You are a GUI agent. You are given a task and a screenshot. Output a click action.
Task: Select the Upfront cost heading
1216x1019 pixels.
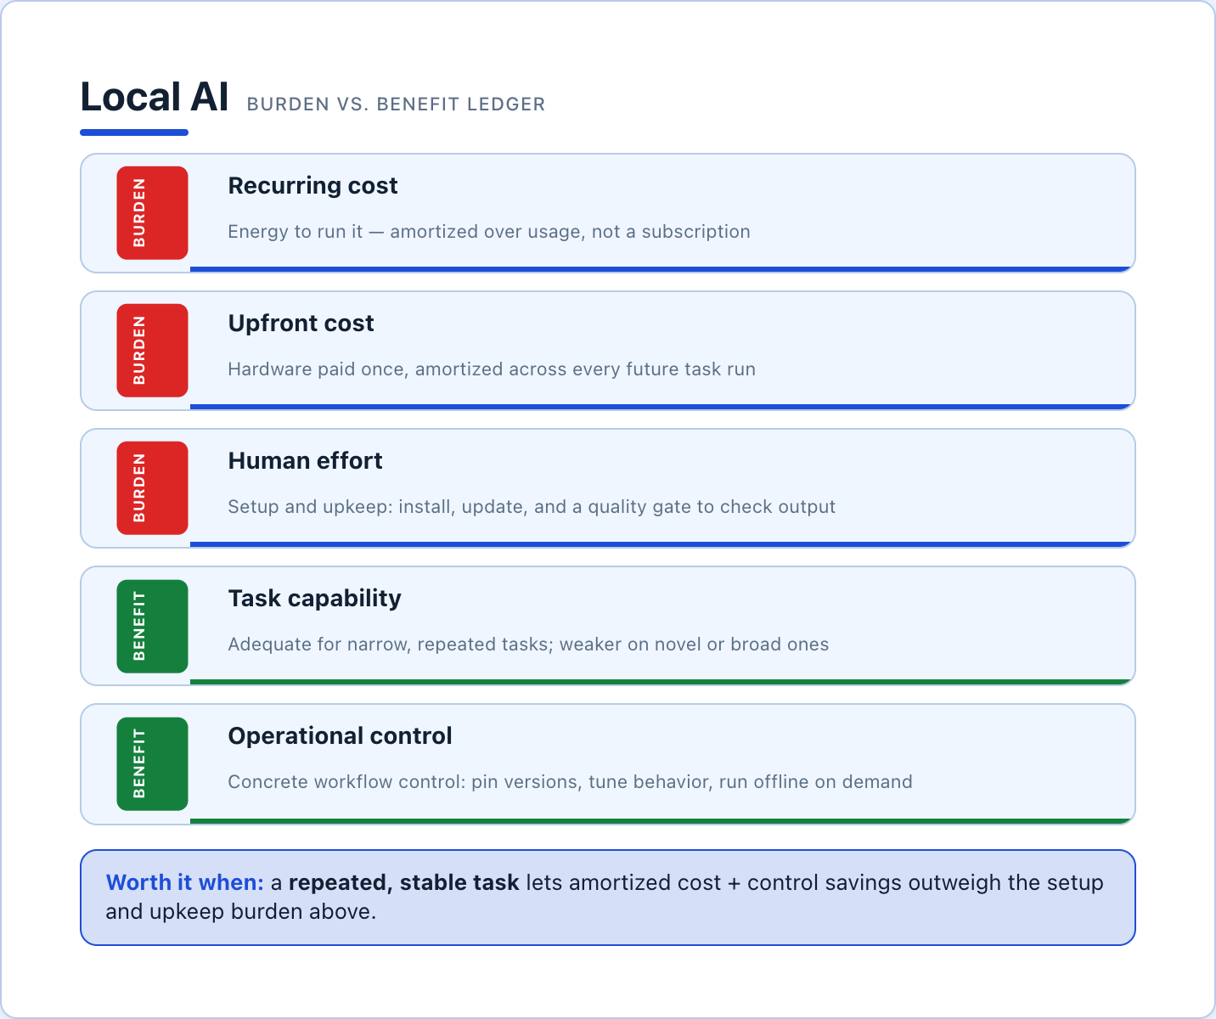click(x=301, y=324)
